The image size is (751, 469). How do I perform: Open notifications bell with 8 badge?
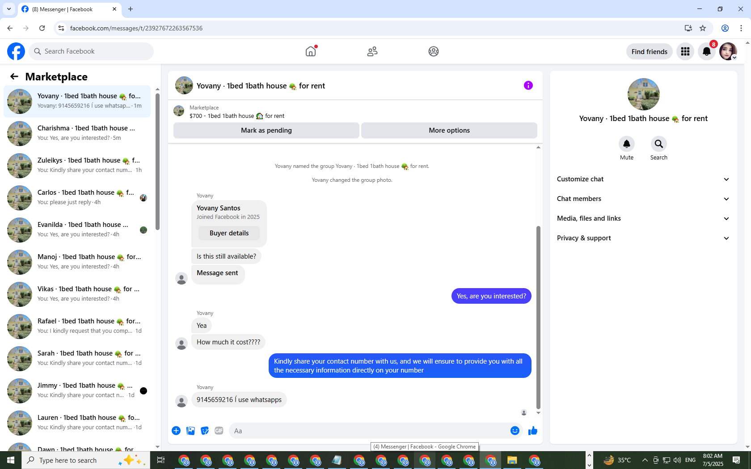tap(707, 51)
